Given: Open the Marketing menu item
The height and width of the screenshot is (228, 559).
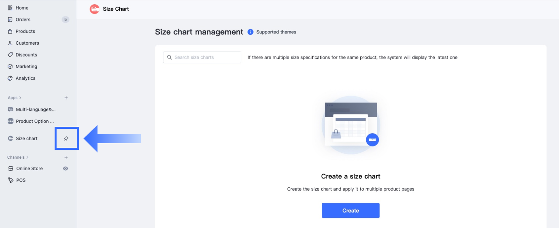Looking at the screenshot, I should (x=26, y=66).
